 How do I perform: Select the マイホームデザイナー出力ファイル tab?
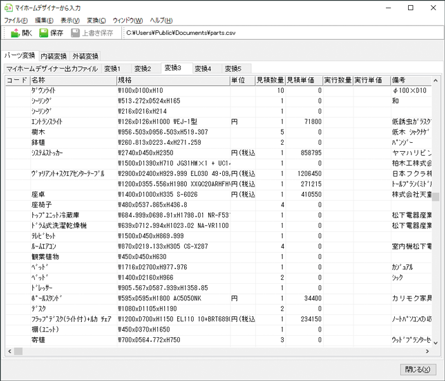[51, 69]
